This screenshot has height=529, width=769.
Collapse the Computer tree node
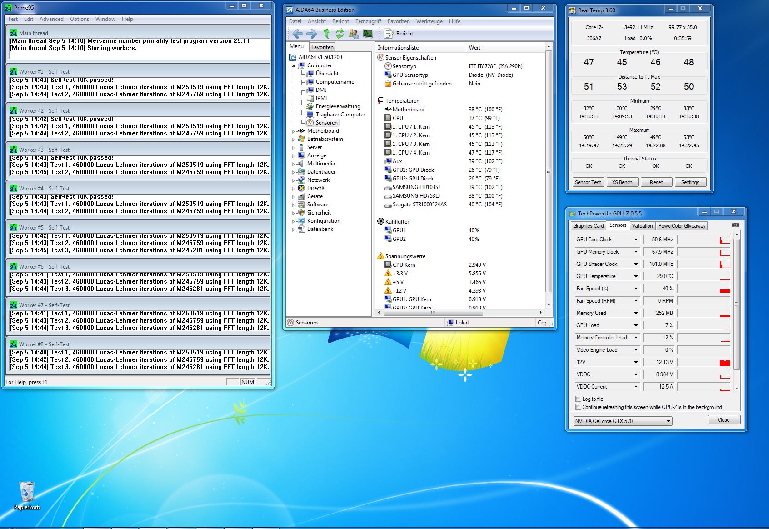(293, 65)
